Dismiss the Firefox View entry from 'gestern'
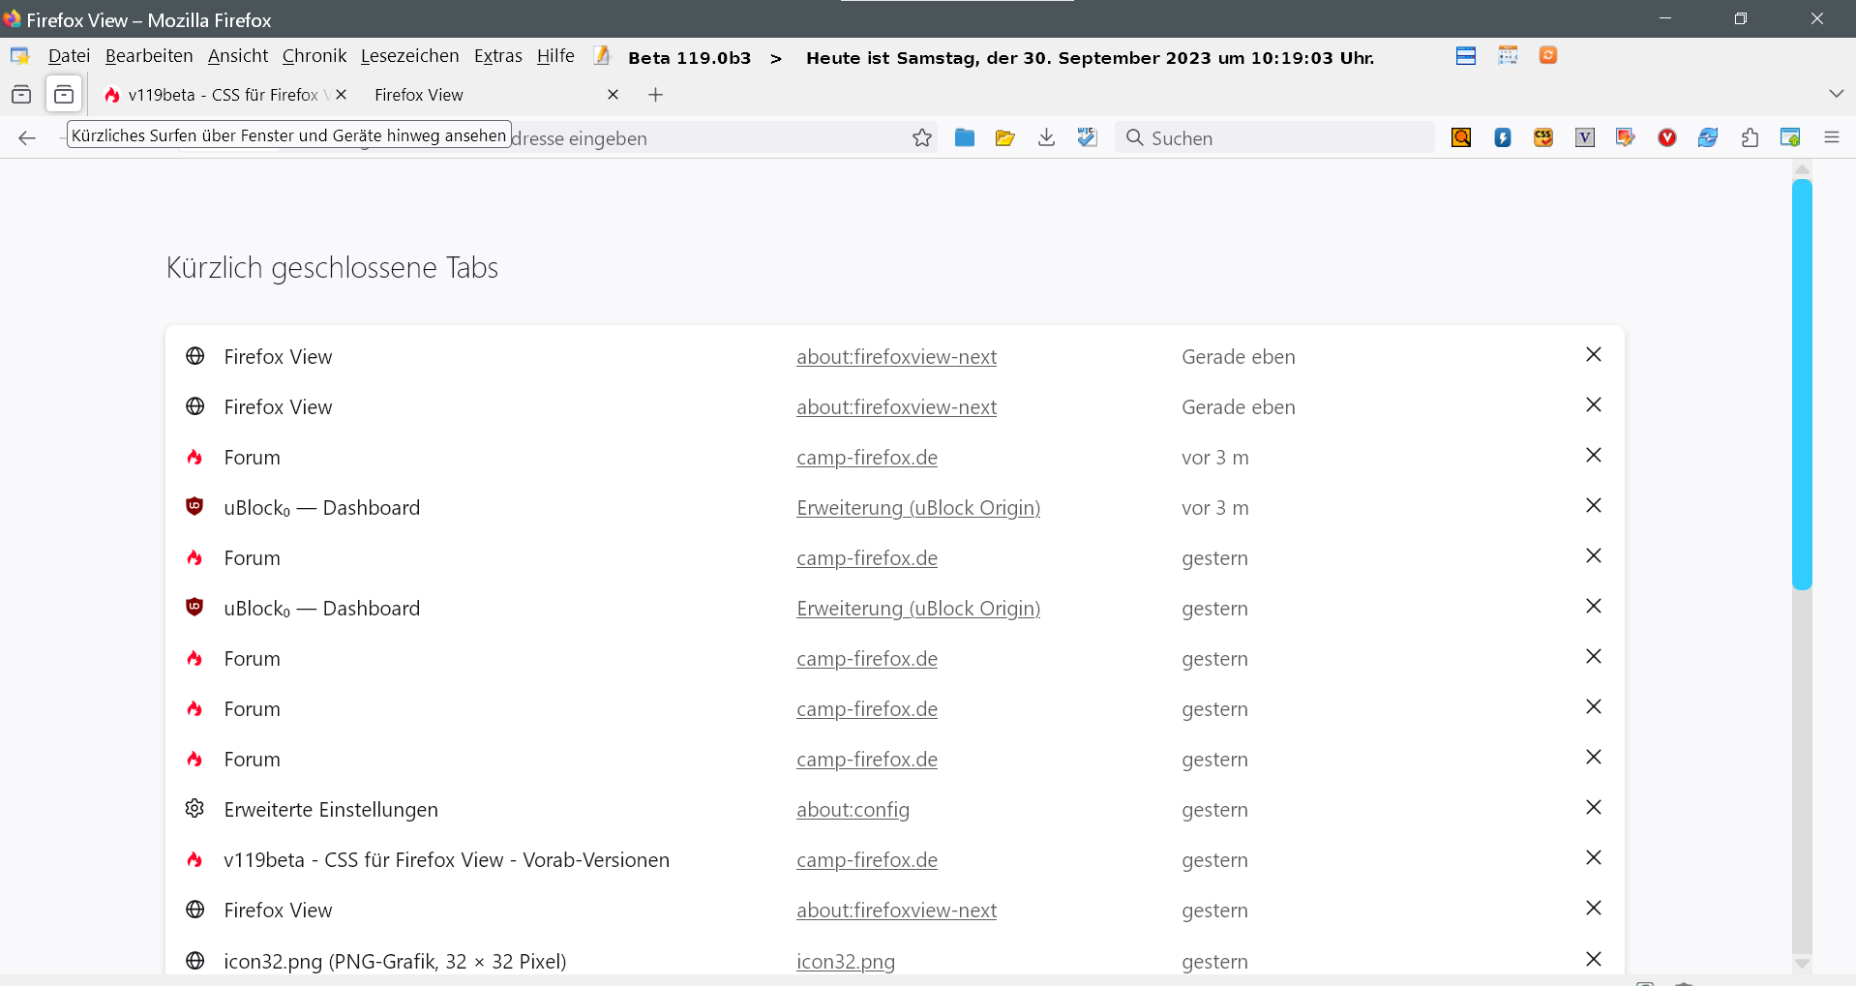Viewport: 1856px width, 986px height. point(1594,908)
